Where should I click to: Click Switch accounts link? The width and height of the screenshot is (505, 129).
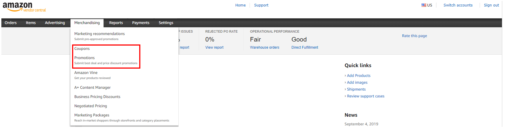tap(458, 5)
